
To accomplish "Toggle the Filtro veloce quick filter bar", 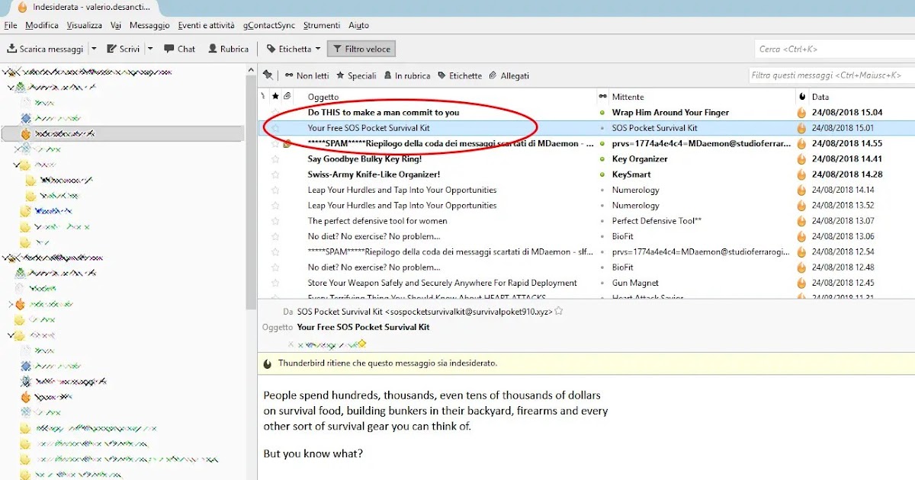I will coord(361,49).
